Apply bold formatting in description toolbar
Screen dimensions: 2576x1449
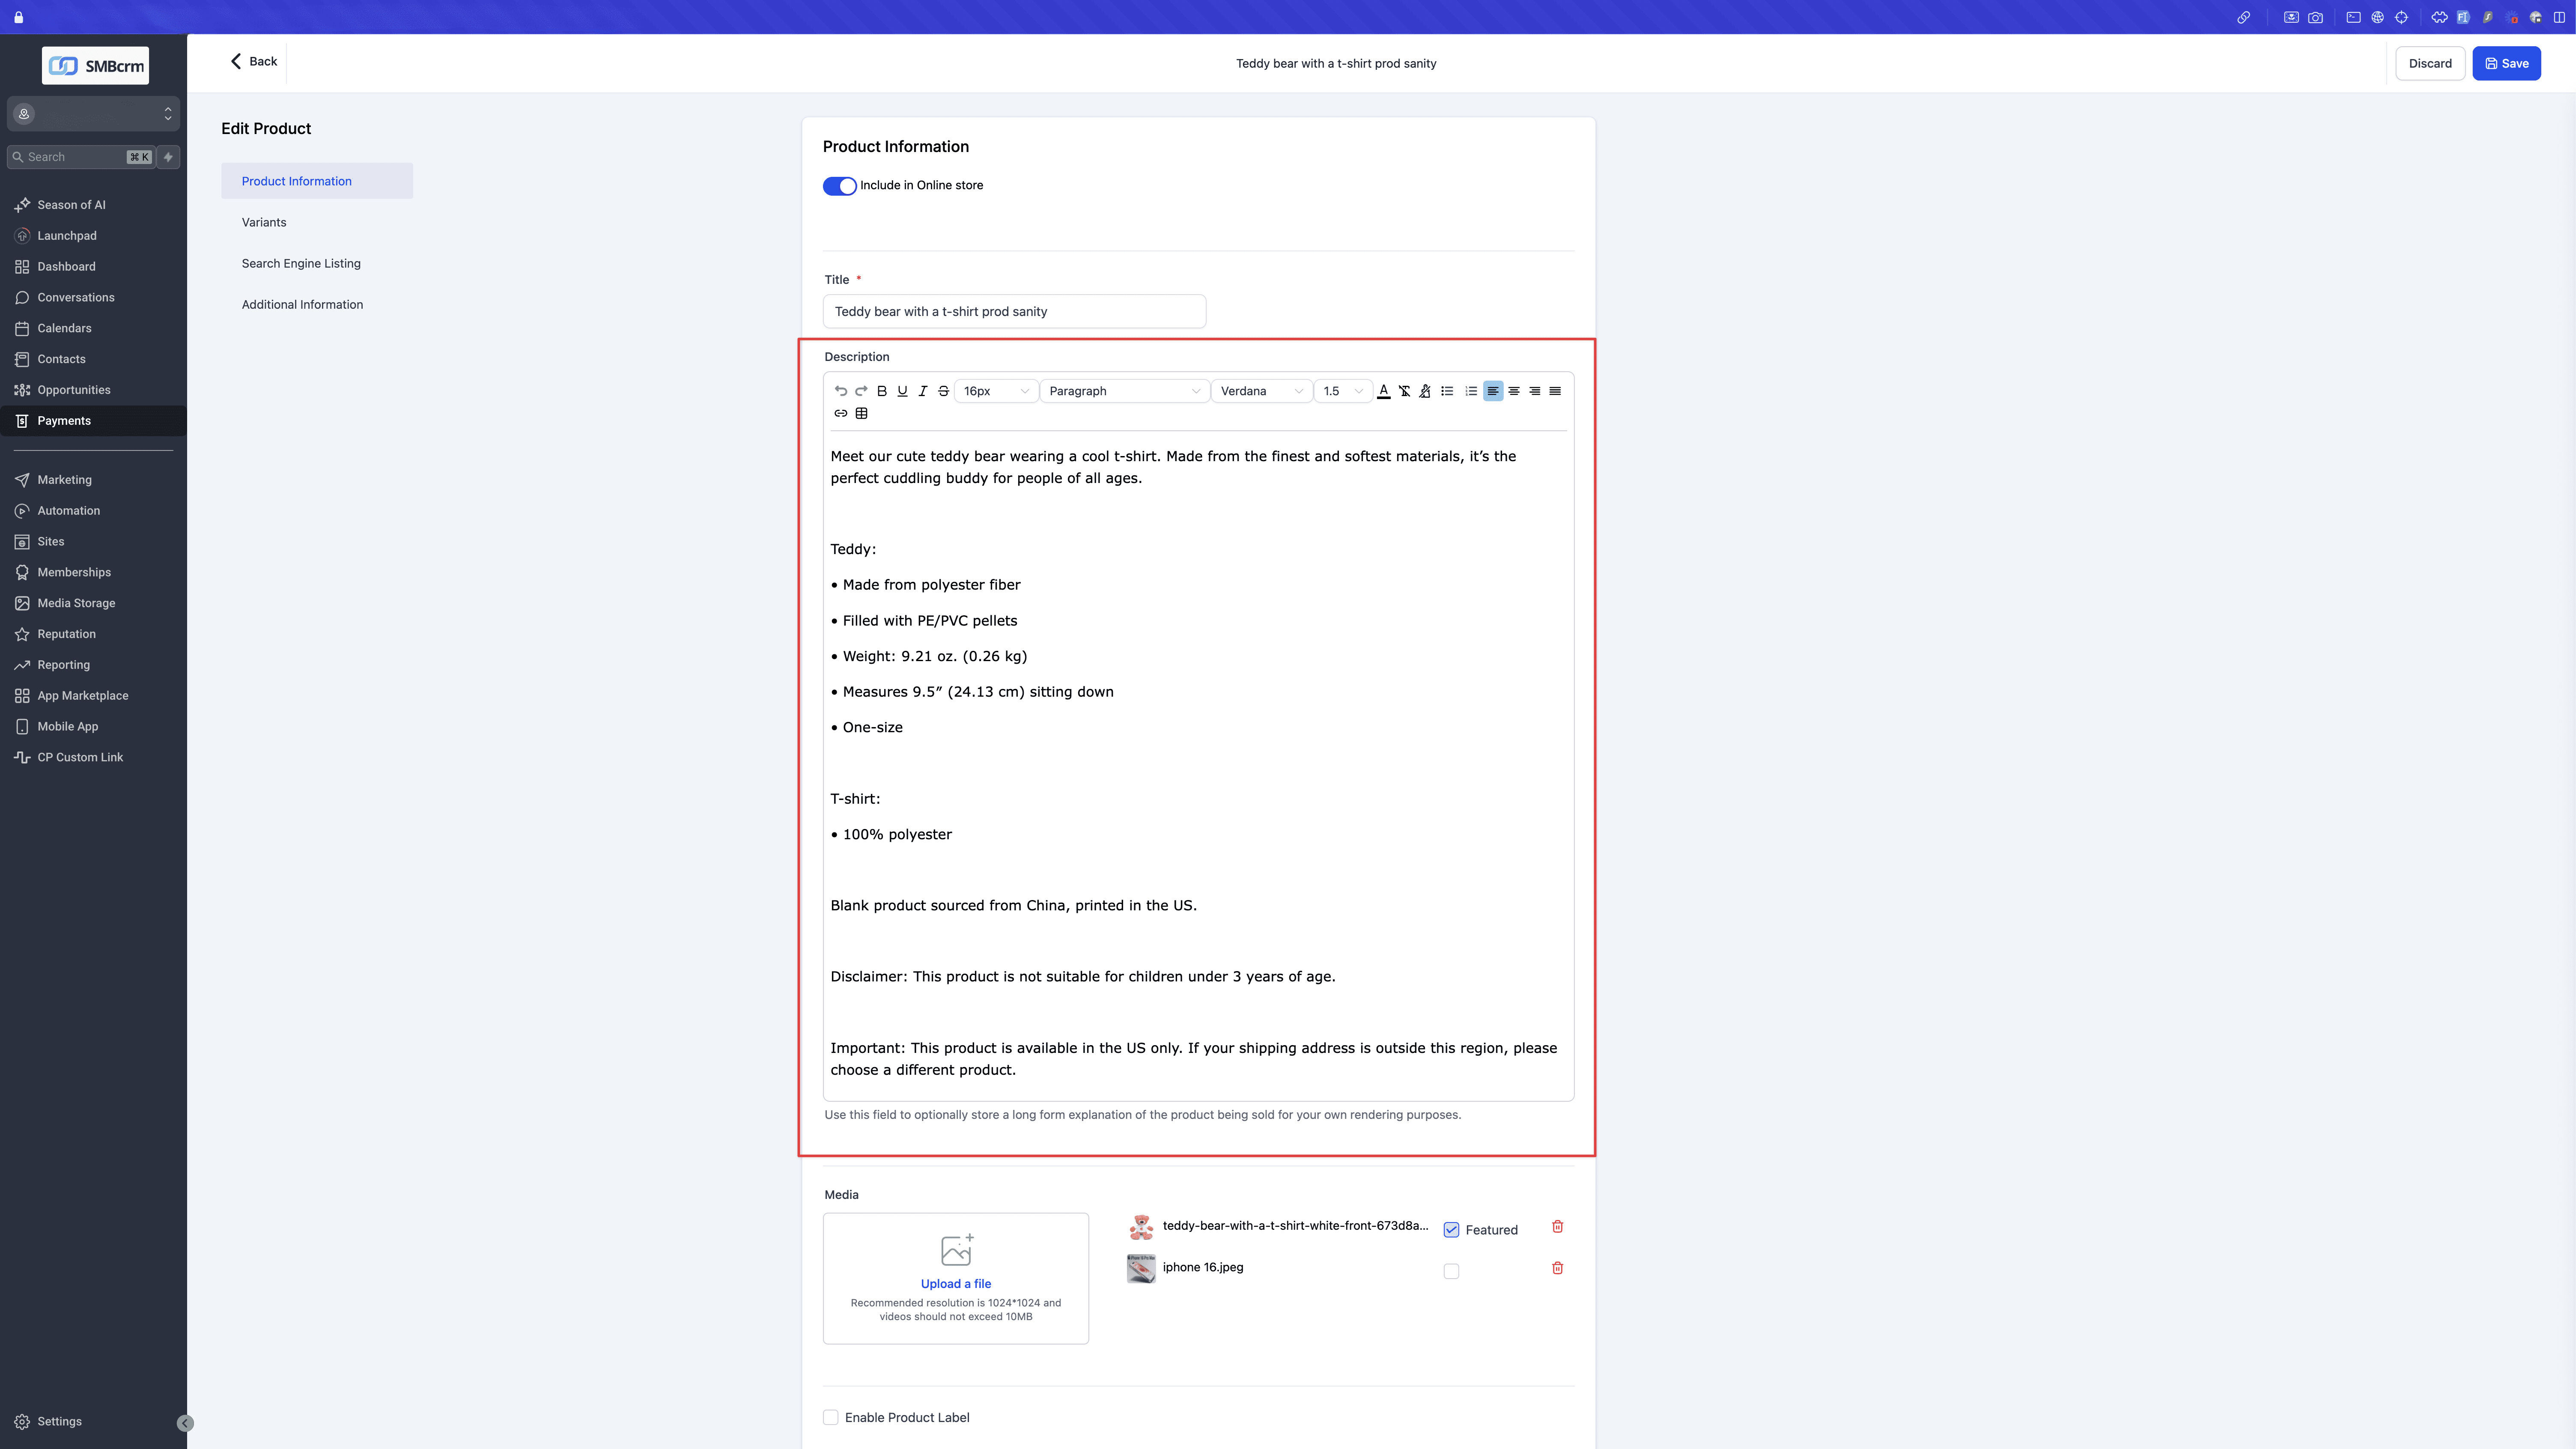(x=882, y=391)
